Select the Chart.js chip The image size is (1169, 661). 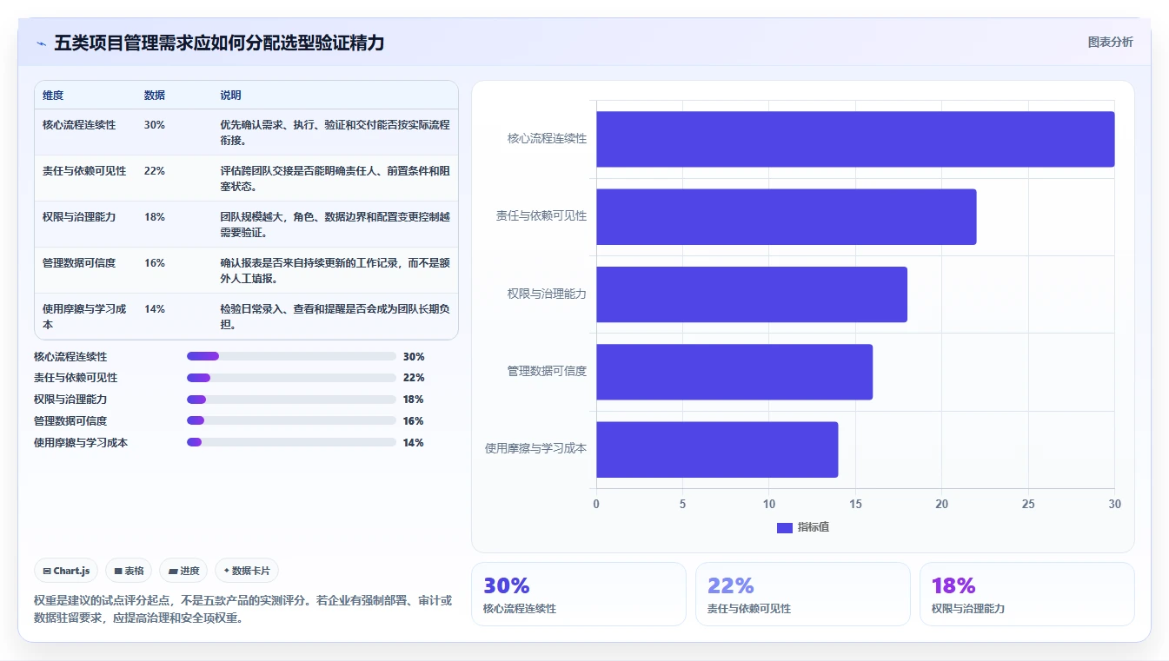[x=66, y=571]
